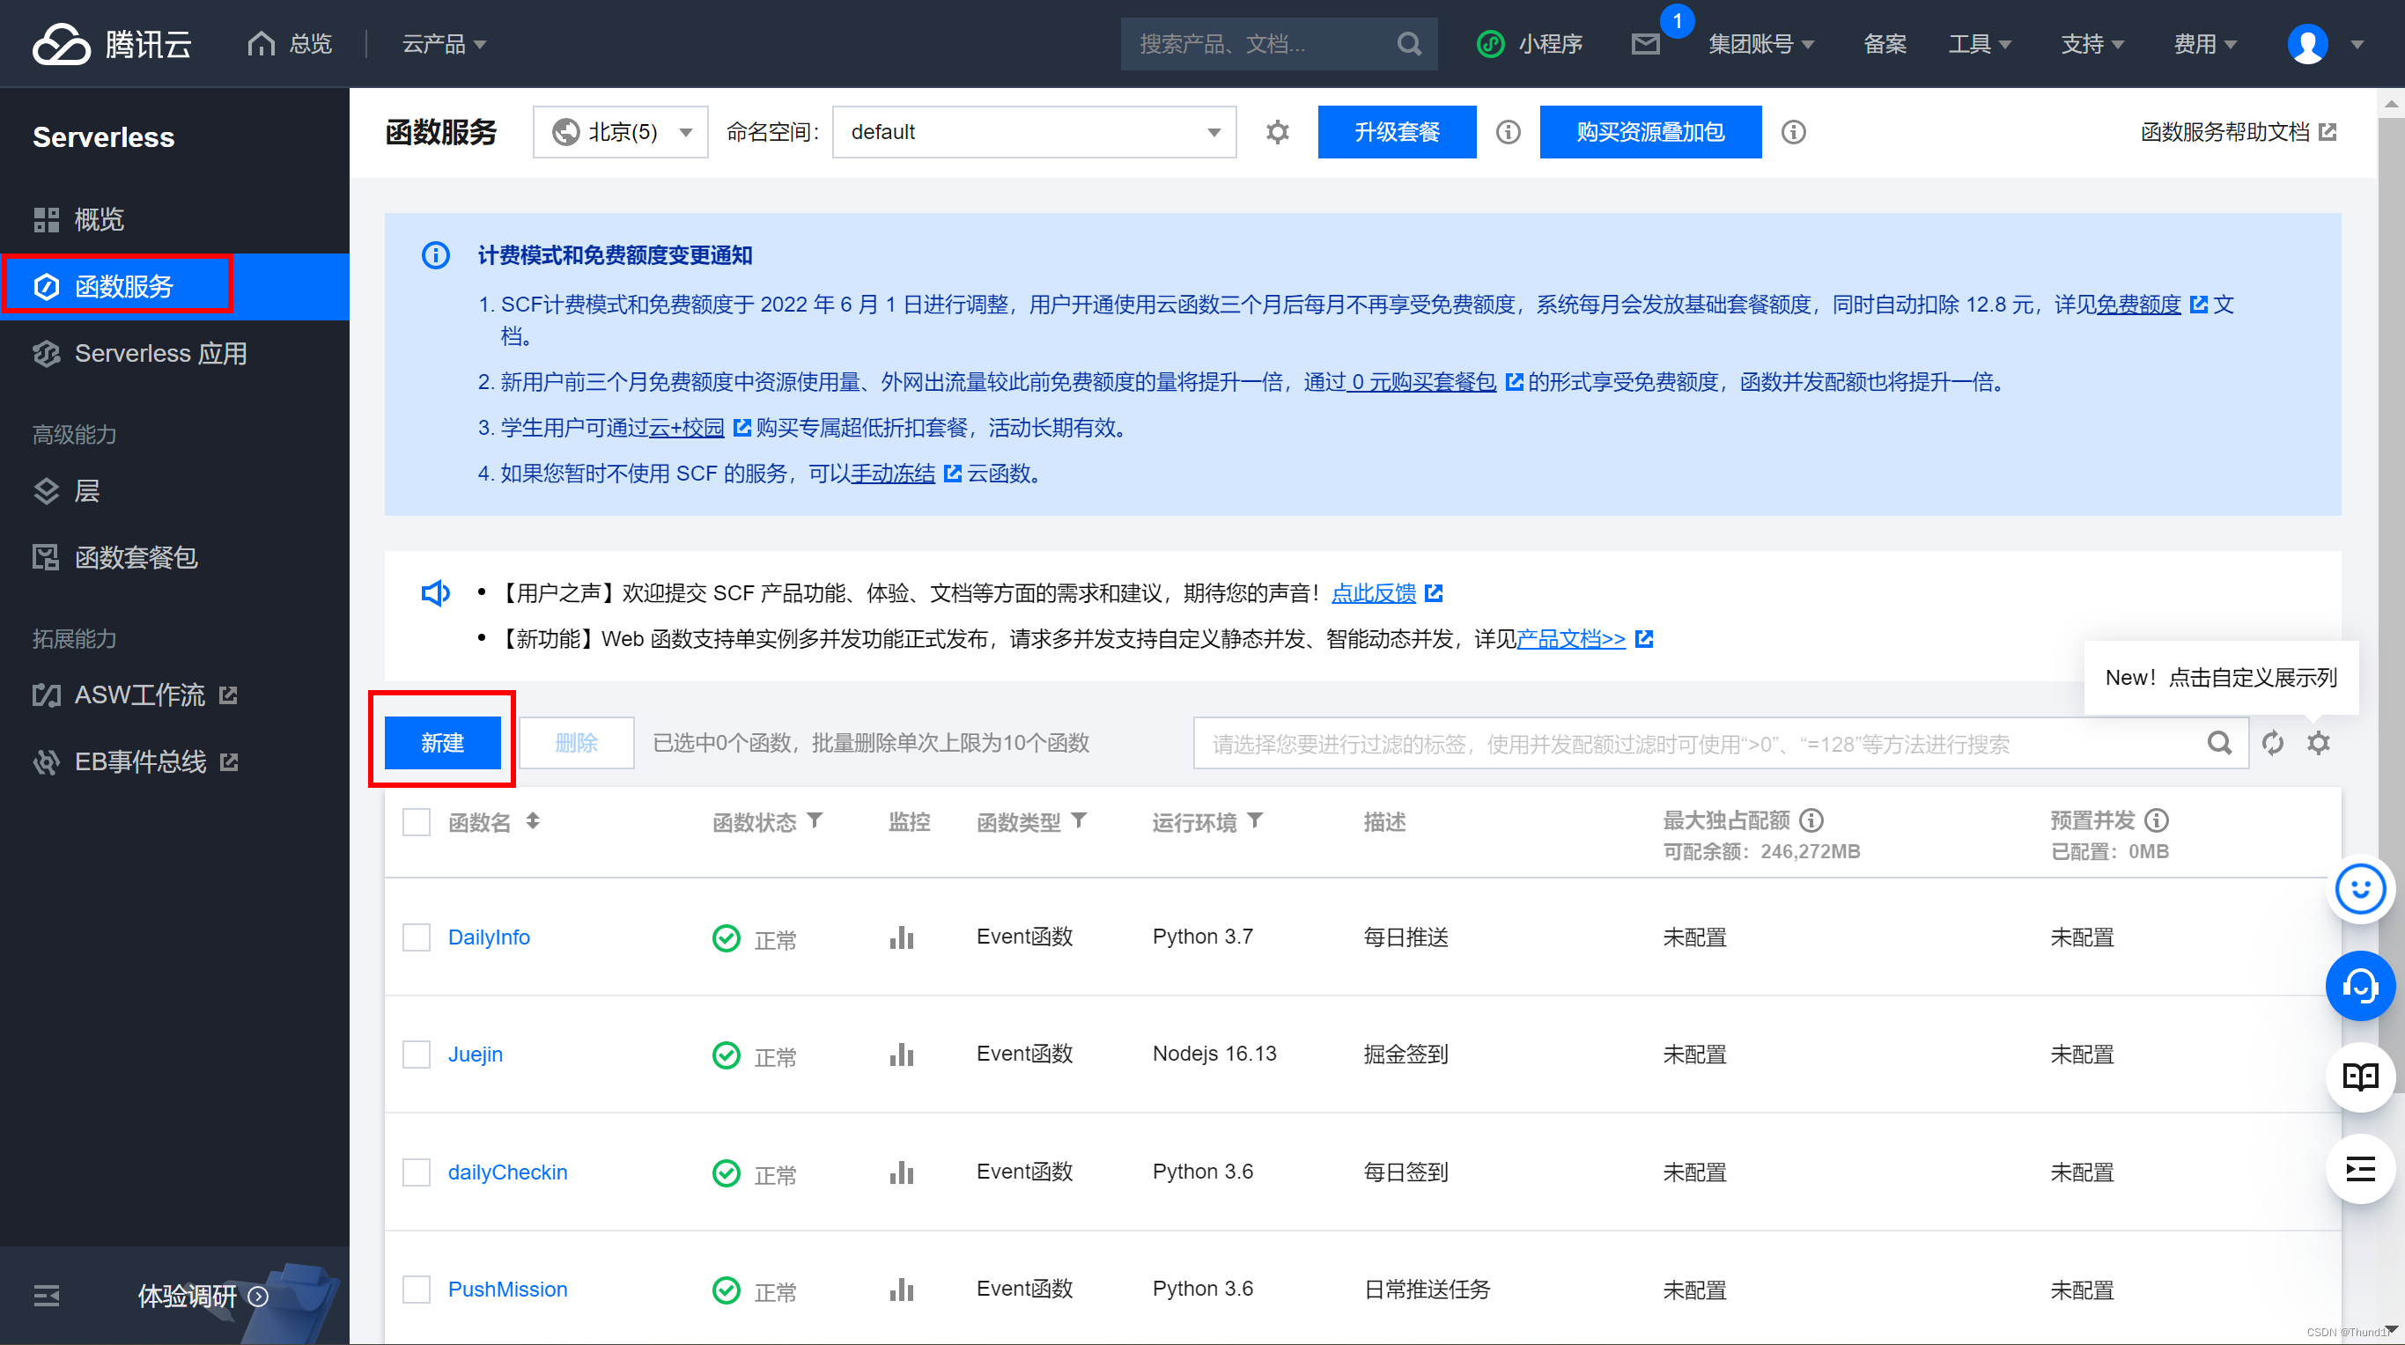2405x1345 pixels.
Task: Select the PushMission function checkbox
Action: pos(416,1289)
